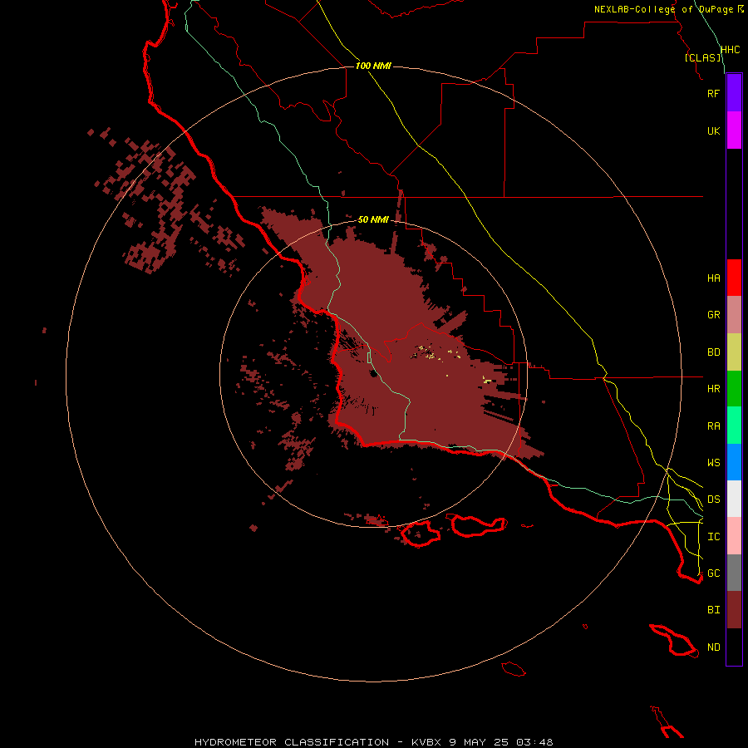Image resolution: width=748 pixels, height=748 pixels.
Task: Click the Hydrometeor Classification KVBX title text
Action: point(373,742)
